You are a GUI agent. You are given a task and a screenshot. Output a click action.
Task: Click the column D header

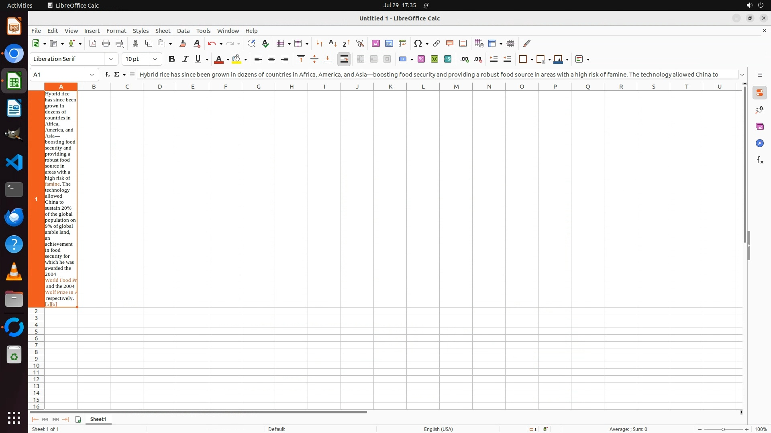click(160, 87)
